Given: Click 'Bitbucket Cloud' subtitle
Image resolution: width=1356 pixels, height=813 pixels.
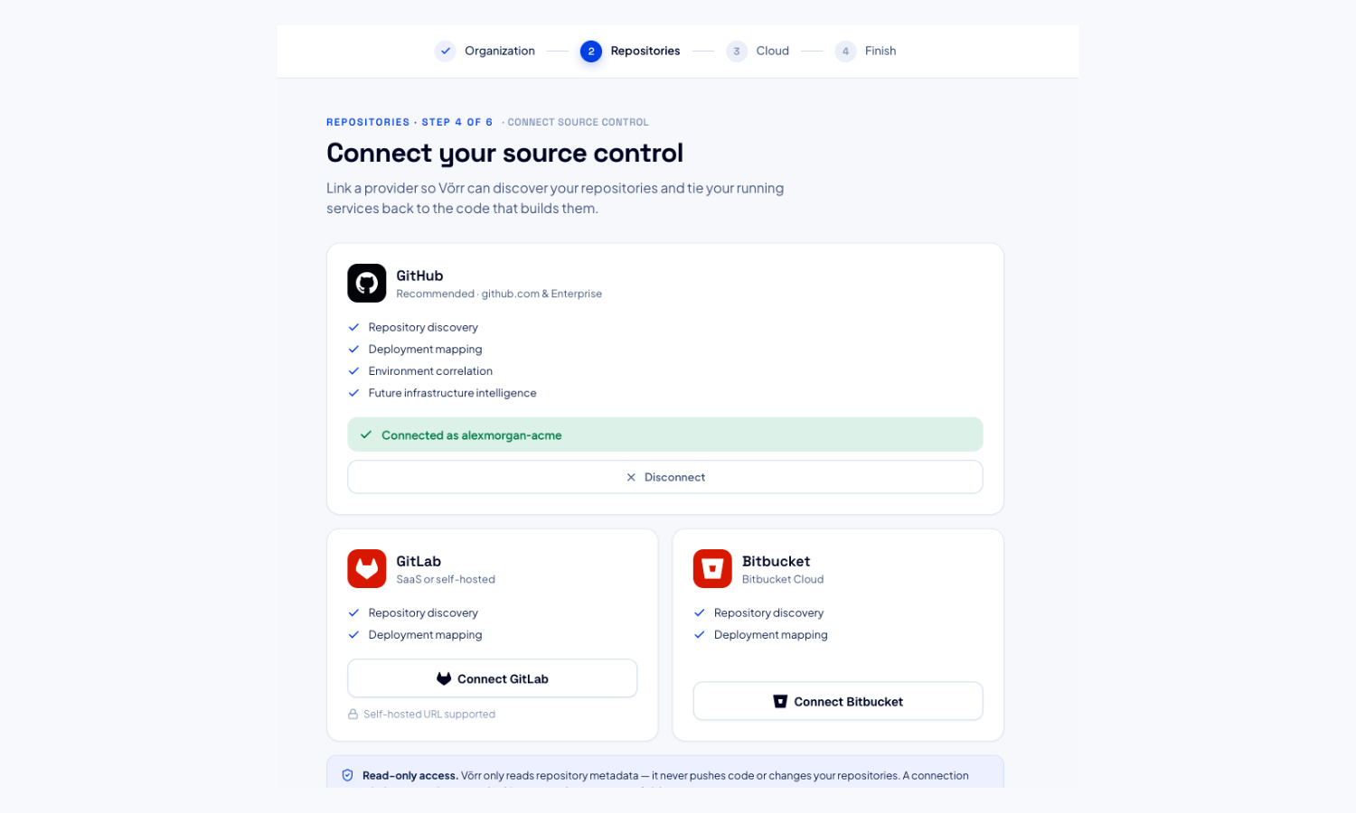Looking at the screenshot, I should pos(783,579).
